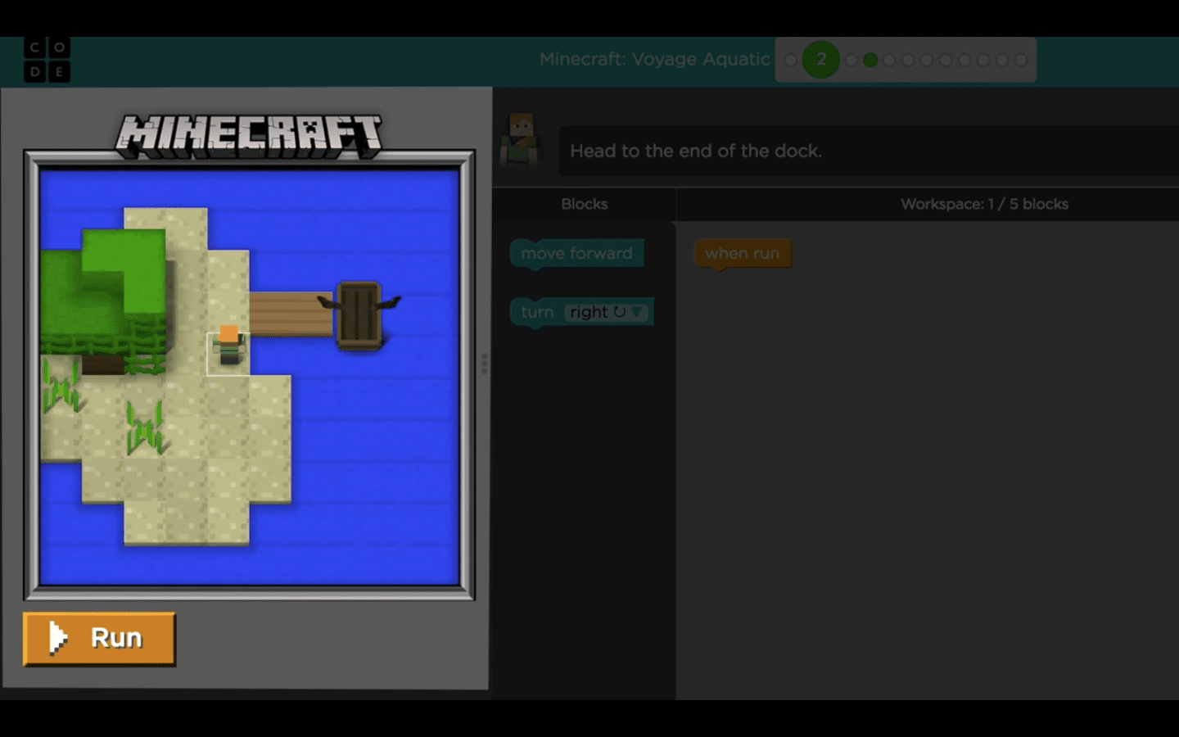Click the wooden dock plank

point(291,314)
